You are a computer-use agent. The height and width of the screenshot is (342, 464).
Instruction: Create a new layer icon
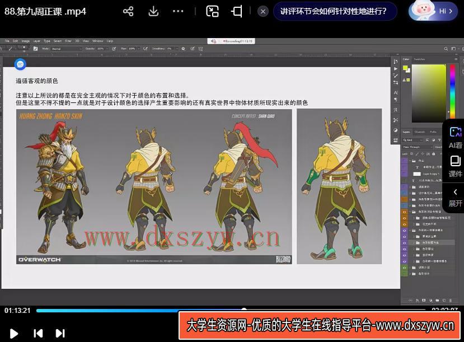tap(444, 300)
